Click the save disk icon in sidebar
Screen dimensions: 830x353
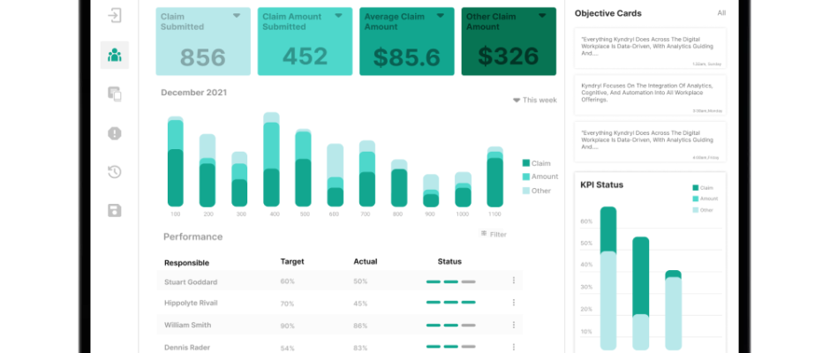tap(114, 211)
